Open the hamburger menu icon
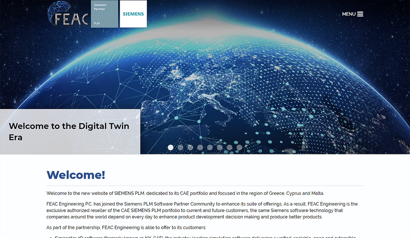The height and width of the screenshot is (238, 410). coord(360,14)
